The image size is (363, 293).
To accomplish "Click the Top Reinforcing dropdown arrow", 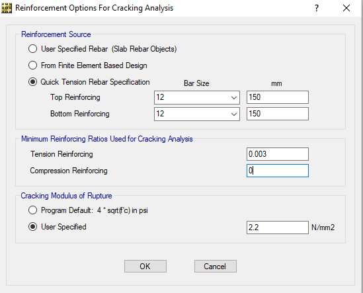I will pyautogui.click(x=234, y=98).
